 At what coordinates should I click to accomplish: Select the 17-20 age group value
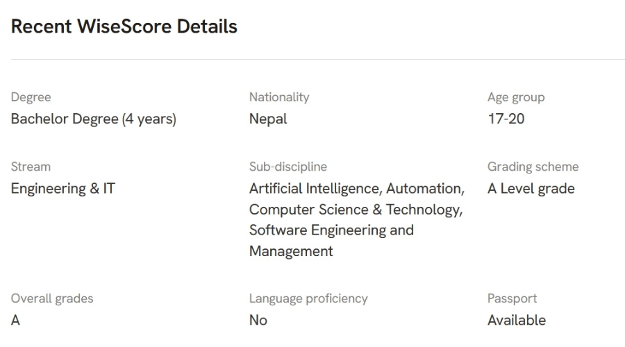(506, 119)
